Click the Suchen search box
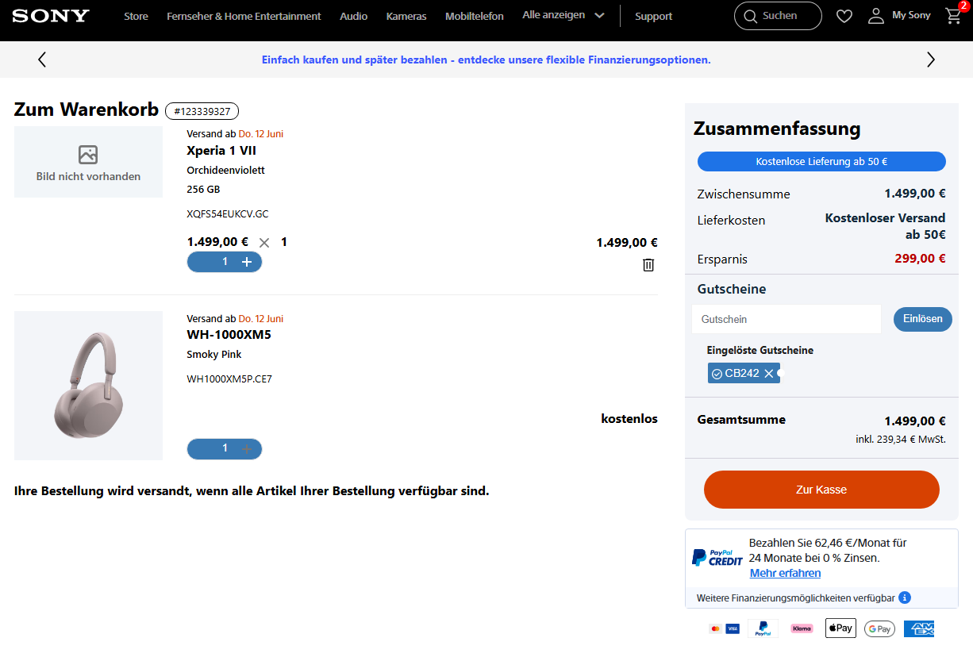The height and width of the screenshot is (661, 973). point(778,16)
